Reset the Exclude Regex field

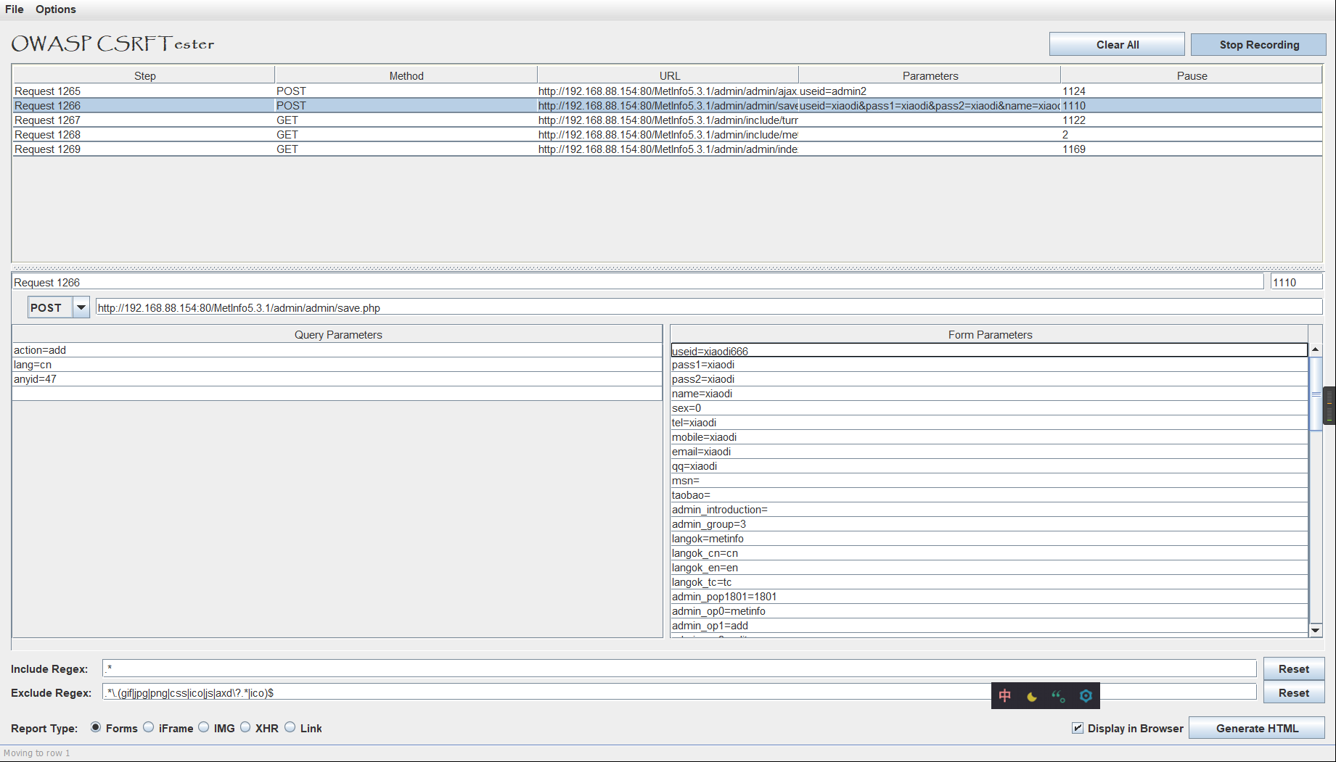pos(1294,693)
